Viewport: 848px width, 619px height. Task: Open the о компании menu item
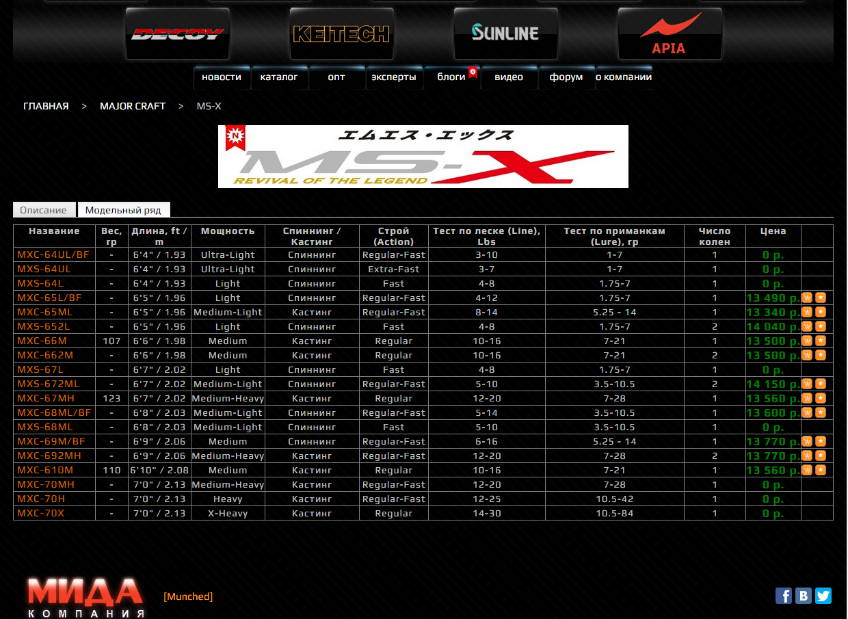[x=624, y=77]
